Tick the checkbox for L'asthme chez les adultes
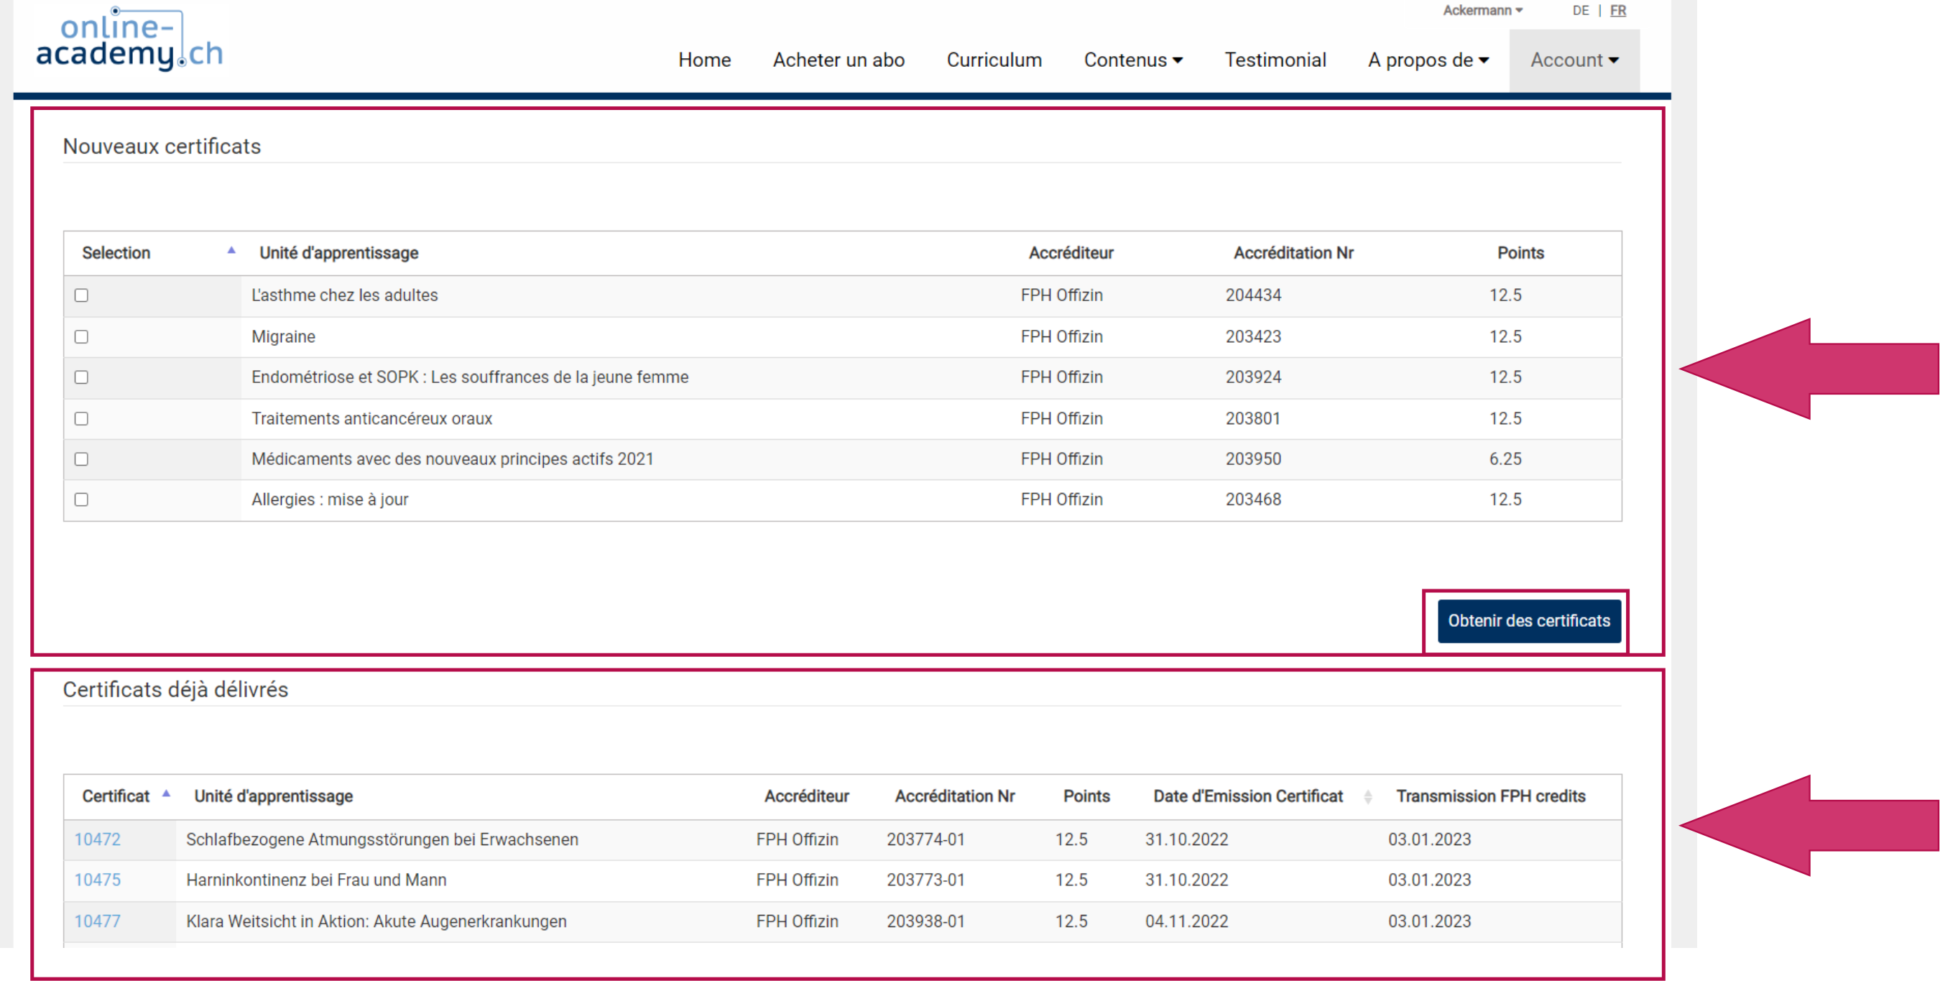Viewport: 1940px width, 981px height. click(81, 295)
